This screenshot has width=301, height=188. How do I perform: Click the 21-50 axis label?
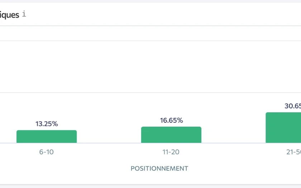coord(293,152)
